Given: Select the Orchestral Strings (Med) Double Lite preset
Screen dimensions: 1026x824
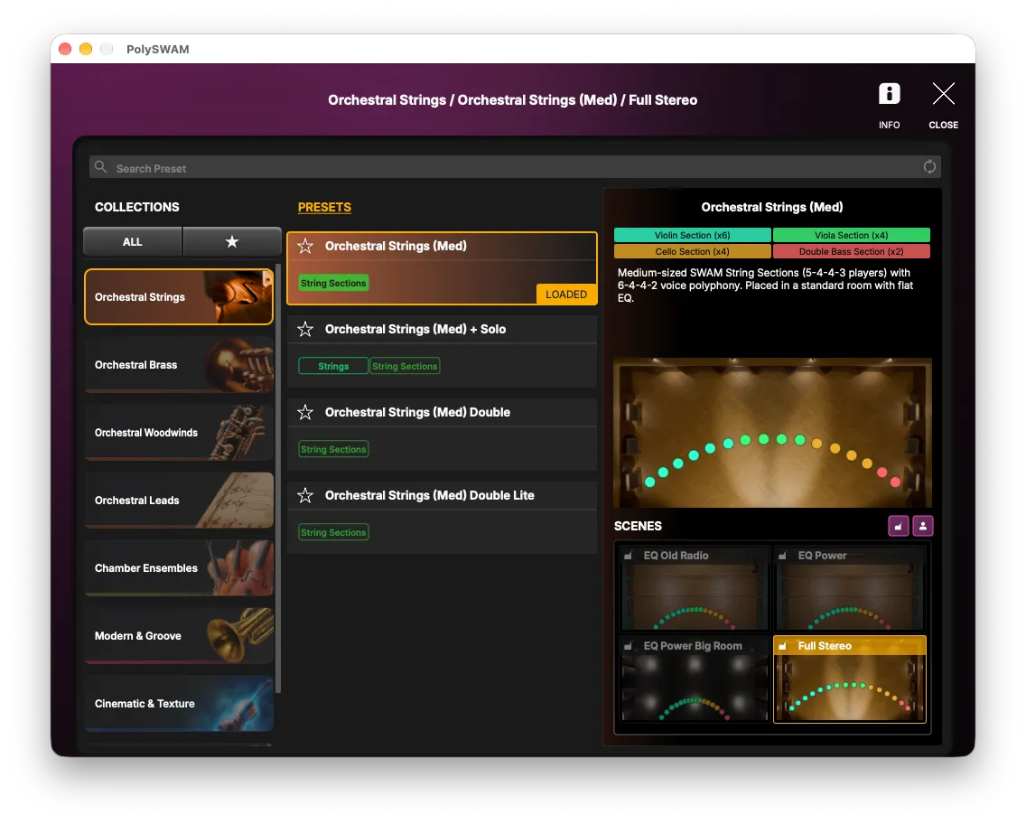Looking at the screenshot, I should pos(442,518).
